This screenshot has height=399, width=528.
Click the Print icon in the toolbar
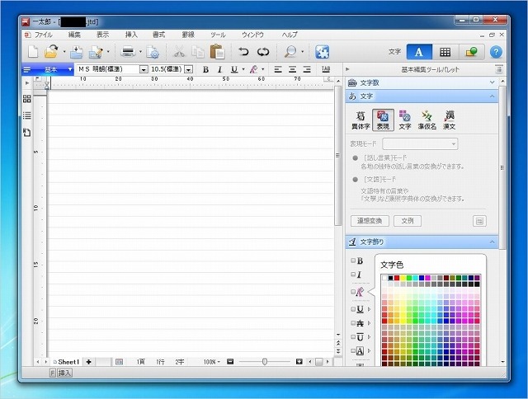tap(129, 51)
